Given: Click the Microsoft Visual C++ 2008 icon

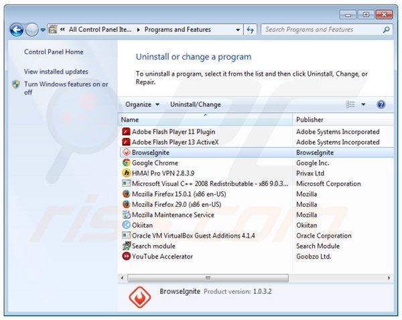Looking at the screenshot, I should tap(126, 183).
